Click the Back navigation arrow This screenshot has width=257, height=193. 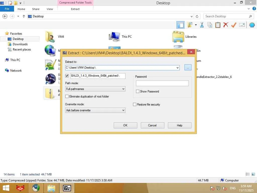pos(5,16)
